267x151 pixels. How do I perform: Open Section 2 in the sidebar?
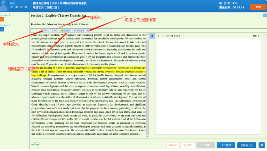[x=5, y=25]
